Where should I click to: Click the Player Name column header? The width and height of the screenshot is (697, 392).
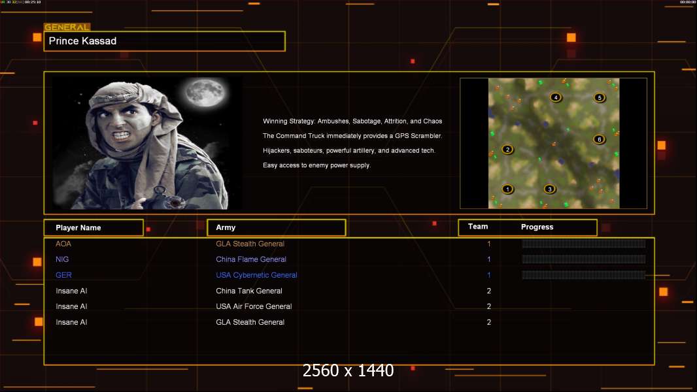coord(93,228)
